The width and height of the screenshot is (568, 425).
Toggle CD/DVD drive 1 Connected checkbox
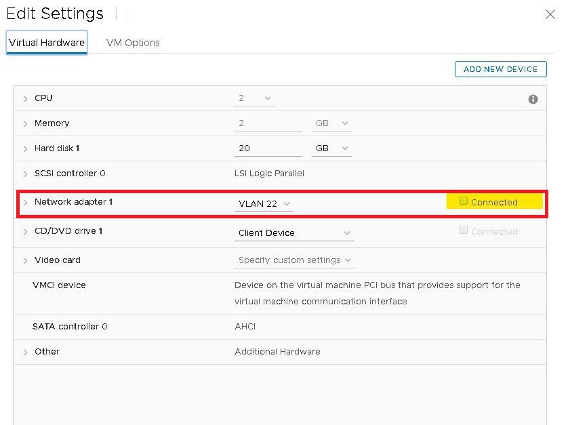[x=464, y=230]
